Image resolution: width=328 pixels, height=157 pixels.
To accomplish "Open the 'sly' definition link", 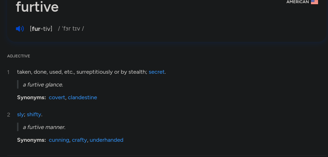I will (20, 114).
